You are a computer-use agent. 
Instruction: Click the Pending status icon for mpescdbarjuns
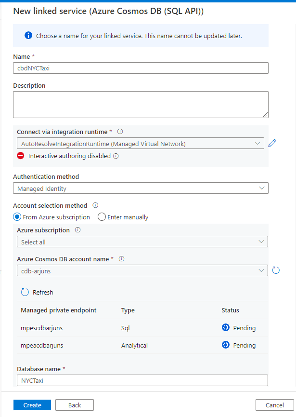pos(225,328)
